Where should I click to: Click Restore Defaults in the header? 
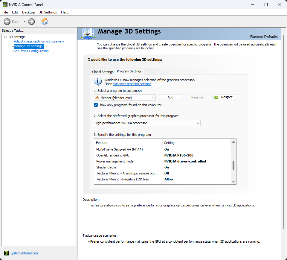click(x=264, y=37)
